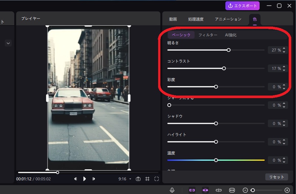The width and height of the screenshot is (296, 194).
Task: Increase 彩度 value with up stepper
Action: pos(284,85)
